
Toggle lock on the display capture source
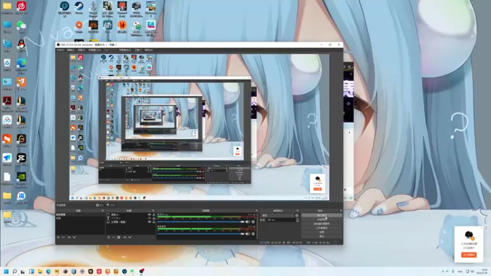pos(154,222)
